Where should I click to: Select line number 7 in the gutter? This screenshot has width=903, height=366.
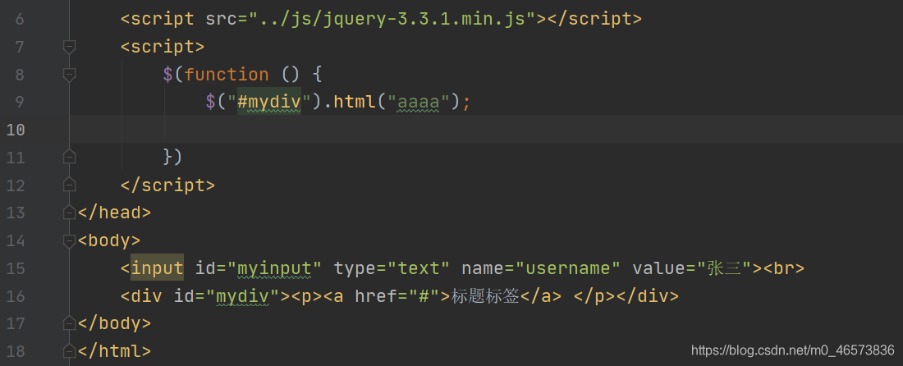[19, 47]
